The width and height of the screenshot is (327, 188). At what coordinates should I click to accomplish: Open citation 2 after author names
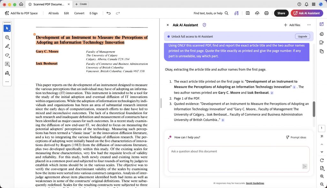[272, 93]
